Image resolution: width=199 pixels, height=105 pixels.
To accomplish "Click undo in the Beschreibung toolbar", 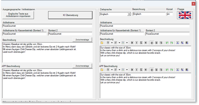I will [167, 43].
